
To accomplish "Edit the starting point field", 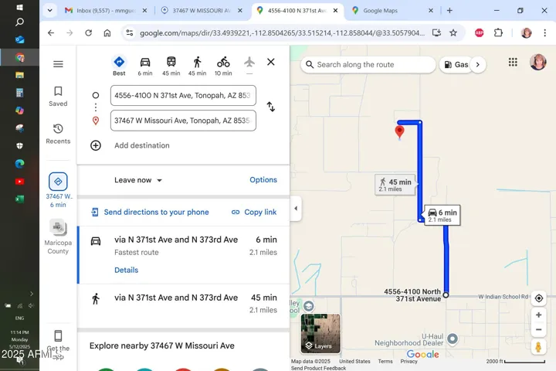I will click(183, 96).
